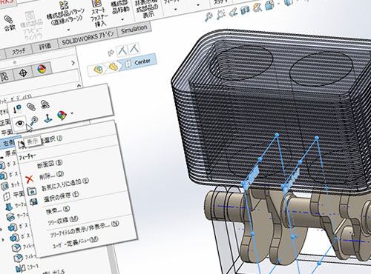Select the Center plane breadcrumb item

(139, 62)
